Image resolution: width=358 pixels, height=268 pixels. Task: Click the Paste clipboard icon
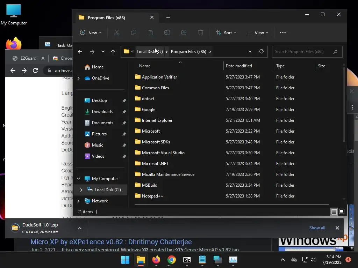click(x=150, y=32)
